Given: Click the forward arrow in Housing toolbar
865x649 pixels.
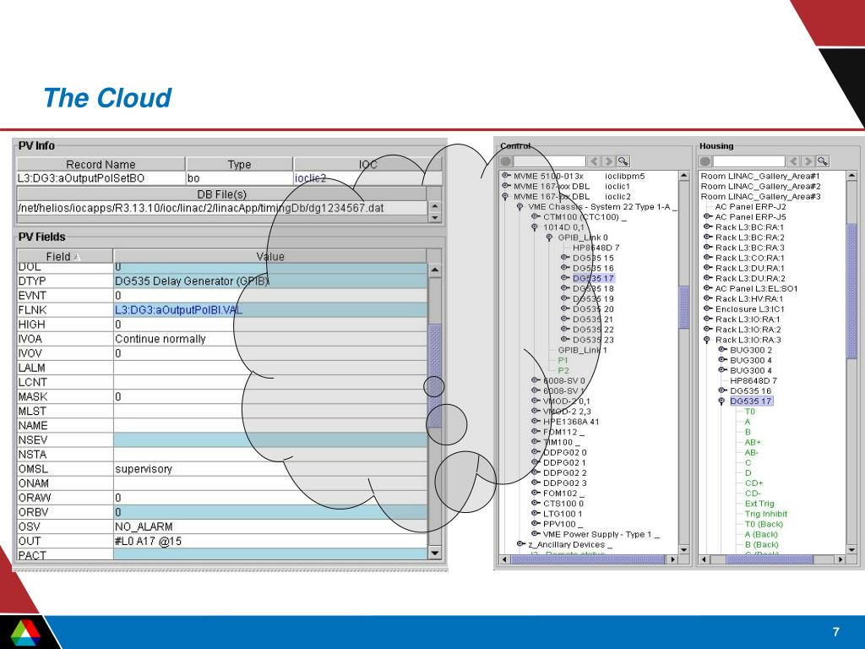Looking at the screenshot, I should point(808,161).
